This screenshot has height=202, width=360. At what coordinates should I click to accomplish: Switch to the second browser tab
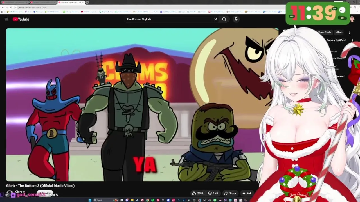coord(43,2)
